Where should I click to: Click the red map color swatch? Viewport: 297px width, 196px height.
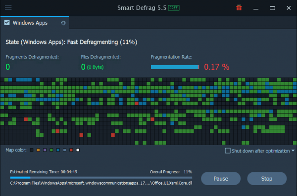pos(71,150)
